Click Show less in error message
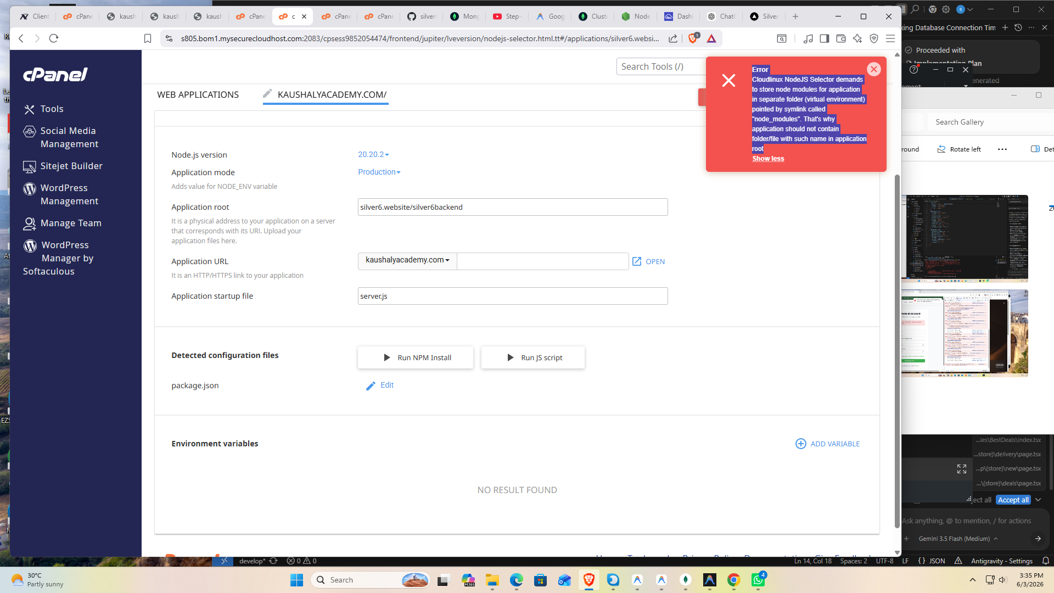 coord(768,159)
